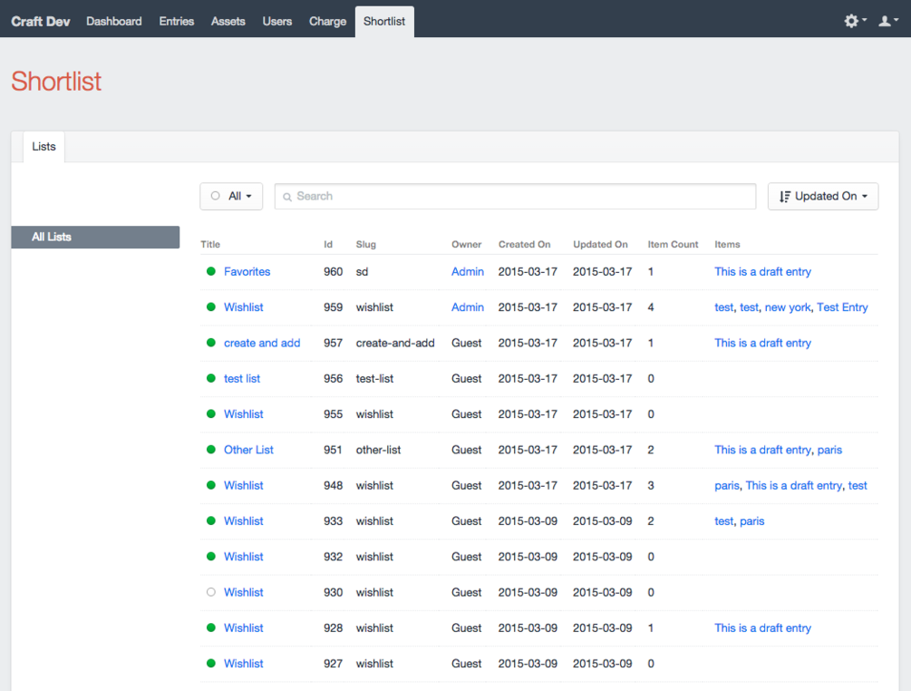The width and height of the screenshot is (911, 691).
Task: Open the Wishlist with id 927
Action: pyautogui.click(x=244, y=664)
